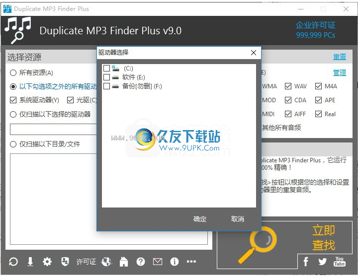
Task: Uncheck the Real format checkbox
Action: pos(319,114)
